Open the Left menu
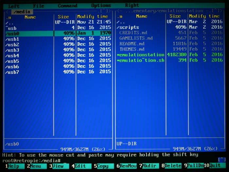The width and height of the screenshot is (229, 172). 14,6
